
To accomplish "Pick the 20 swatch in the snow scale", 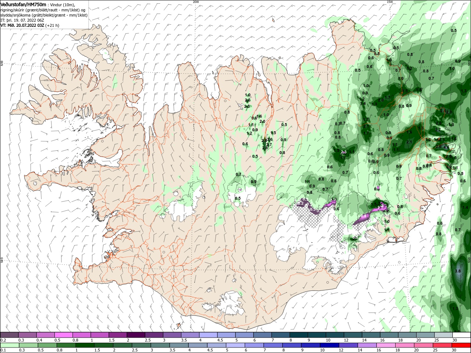I will (x=425, y=335).
